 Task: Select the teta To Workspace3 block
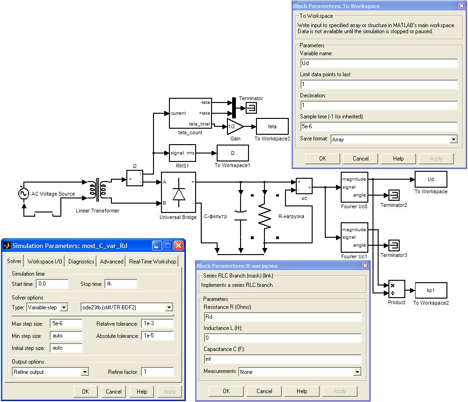[x=272, y=126]
